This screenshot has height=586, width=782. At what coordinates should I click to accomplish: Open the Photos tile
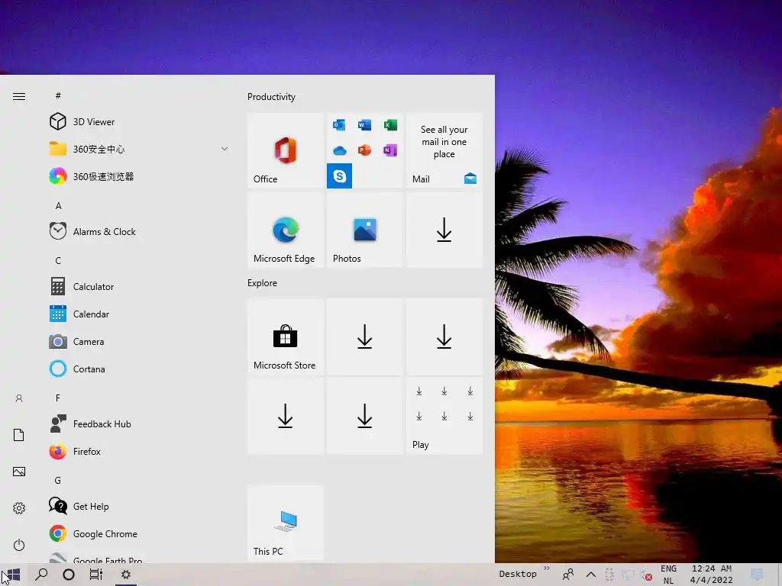[x=364, y=230]
